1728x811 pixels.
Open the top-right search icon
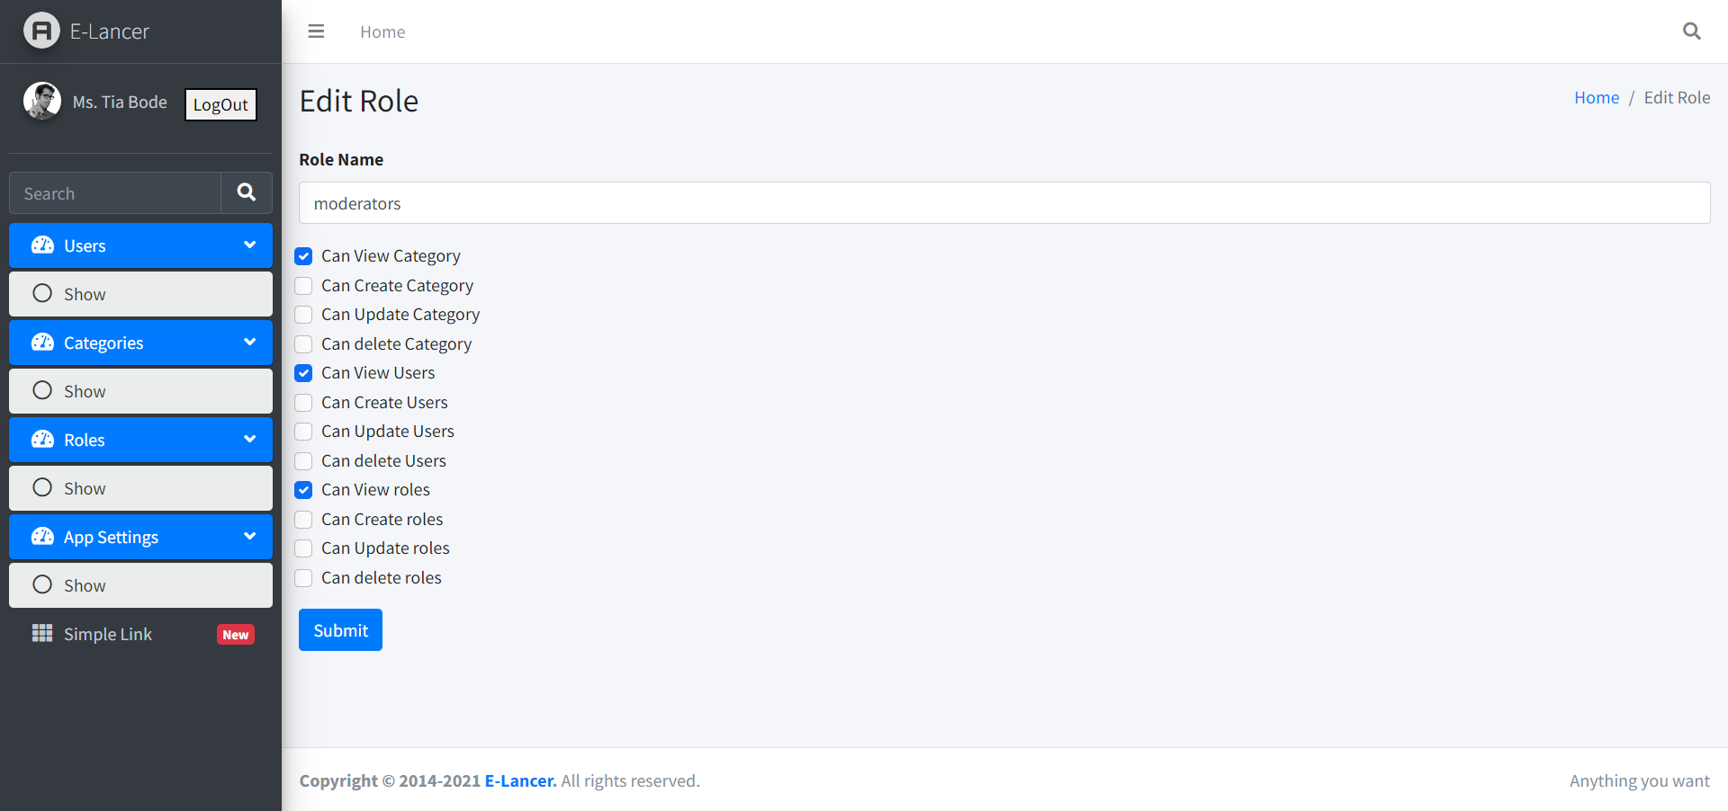[1691, 31]
